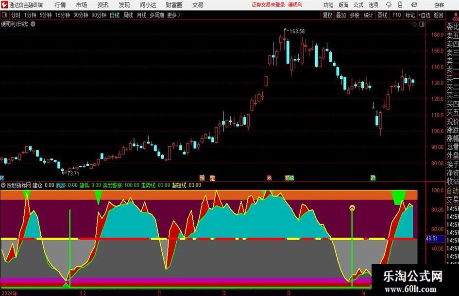
Task: Click the 走势线: 83.88 indicator value
Action: click(155, 185)
